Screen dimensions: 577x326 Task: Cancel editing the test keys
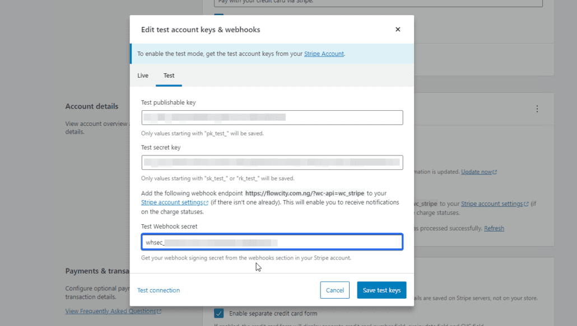click(334, 290)
